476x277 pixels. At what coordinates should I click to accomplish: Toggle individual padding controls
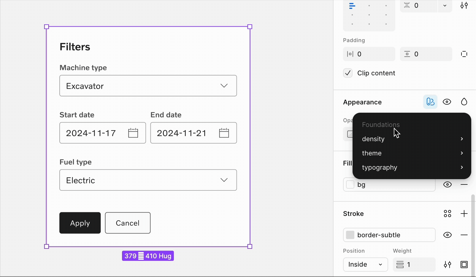click(x=464, y=54)
